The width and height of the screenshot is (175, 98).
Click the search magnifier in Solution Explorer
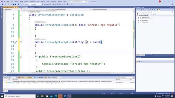click(x=173, y=12)
